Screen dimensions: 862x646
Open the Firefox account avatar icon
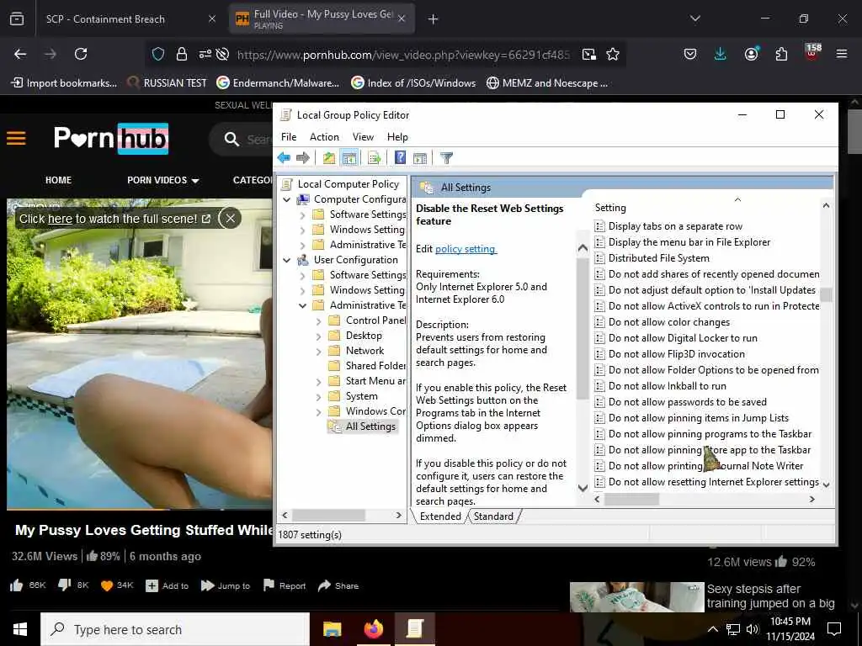751,54
